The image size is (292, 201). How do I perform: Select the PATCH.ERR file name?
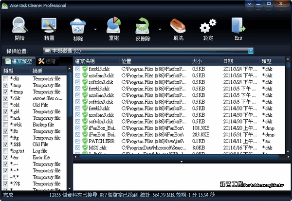tap(102, 141)
